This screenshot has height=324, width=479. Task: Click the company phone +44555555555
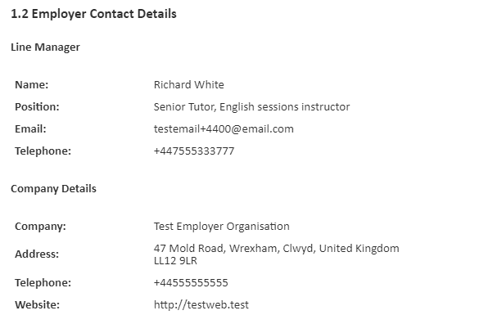[x=191, y=283]
